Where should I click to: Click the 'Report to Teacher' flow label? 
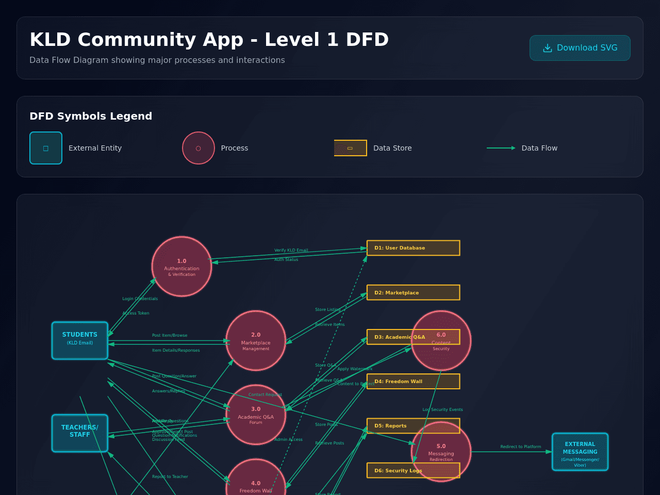coord(170,476)
